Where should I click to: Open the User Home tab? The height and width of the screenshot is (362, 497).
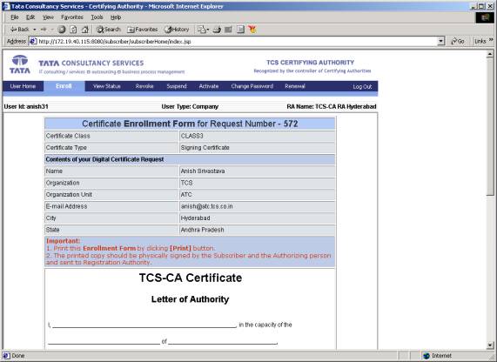click(23, 86)
